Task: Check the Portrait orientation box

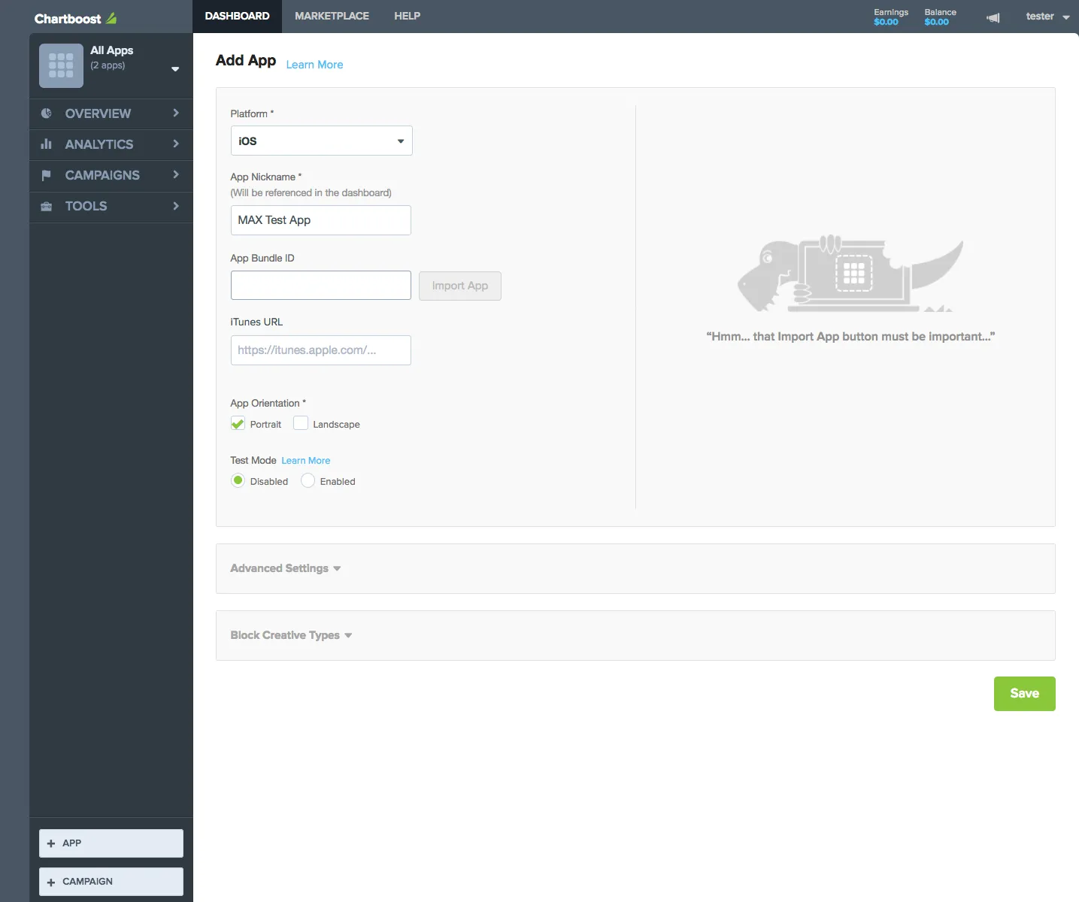Action: pyautogui.click(x=238, y=423)
